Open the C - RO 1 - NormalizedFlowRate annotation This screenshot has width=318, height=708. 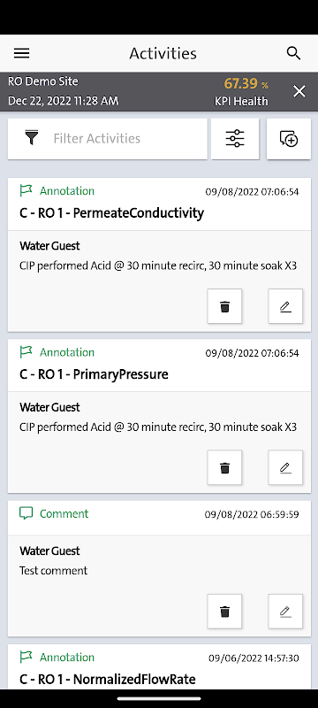coord(108,679)
